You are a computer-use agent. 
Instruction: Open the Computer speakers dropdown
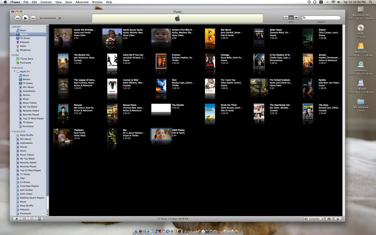click(313, 219)
